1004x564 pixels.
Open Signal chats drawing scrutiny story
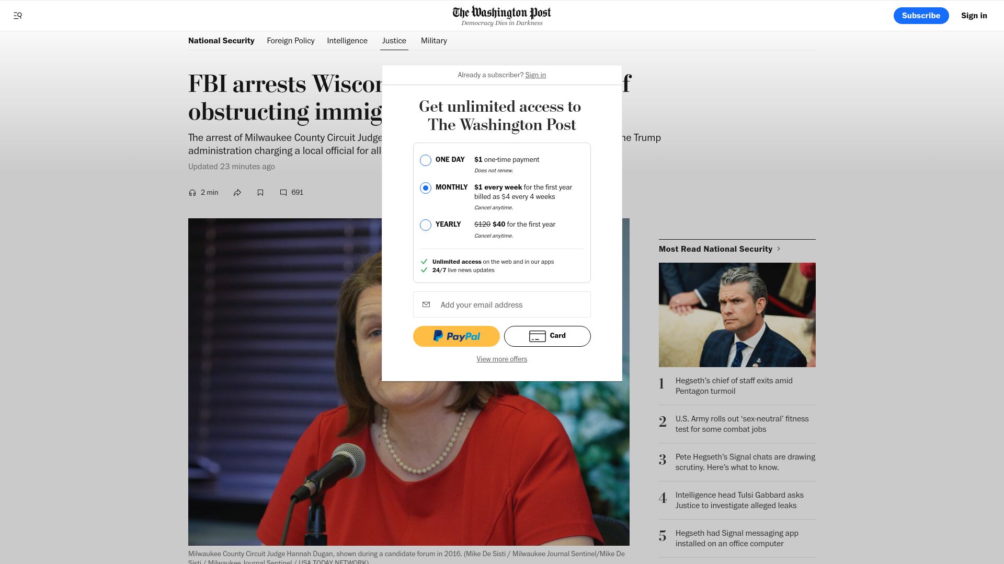[x=745, y=462]
